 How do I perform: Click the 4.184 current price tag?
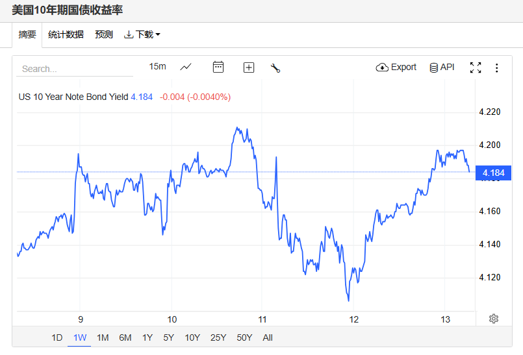click(493, 173)
